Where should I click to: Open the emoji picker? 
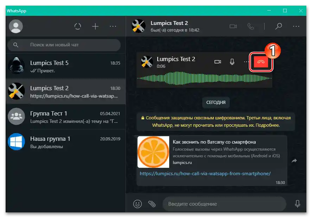tap(137, 204)
